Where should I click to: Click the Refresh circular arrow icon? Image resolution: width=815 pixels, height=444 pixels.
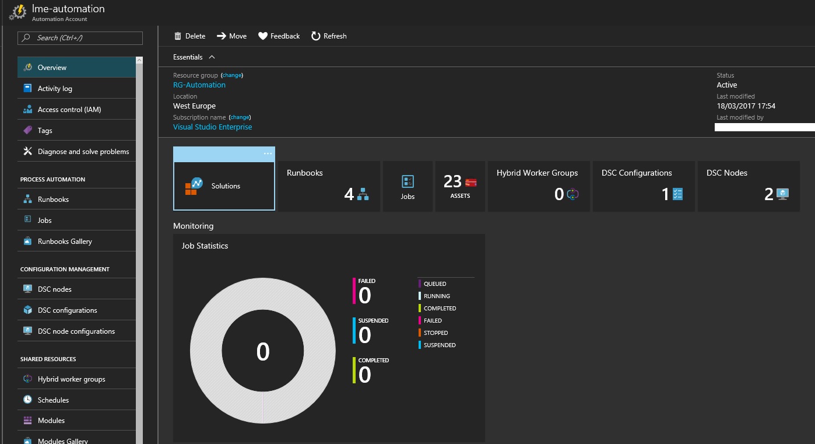[x=315, y=36]
